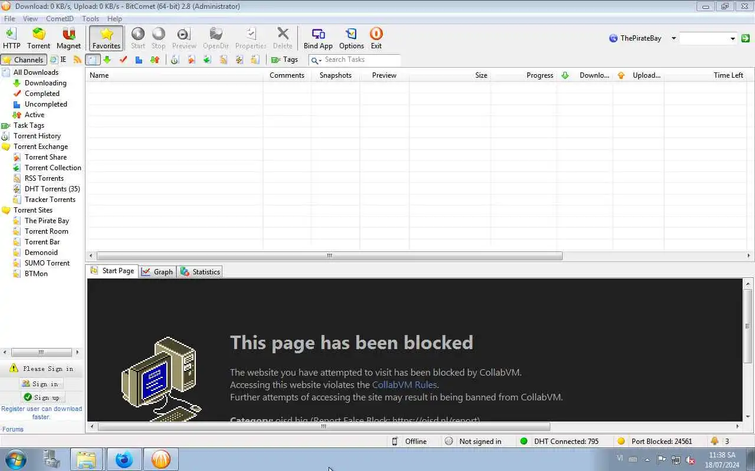755x471 pixels.
Task: Open SUMO Torrent site entry
Action: point(47,263)
